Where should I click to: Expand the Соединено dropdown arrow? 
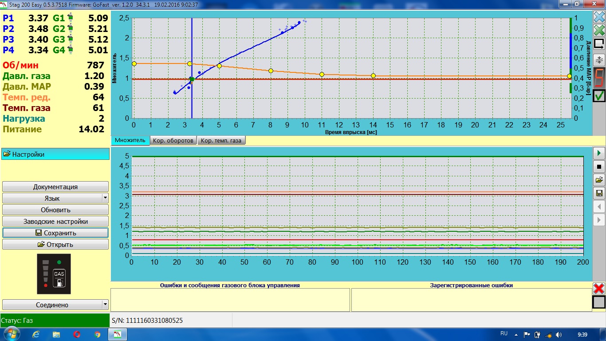point(105,305)
